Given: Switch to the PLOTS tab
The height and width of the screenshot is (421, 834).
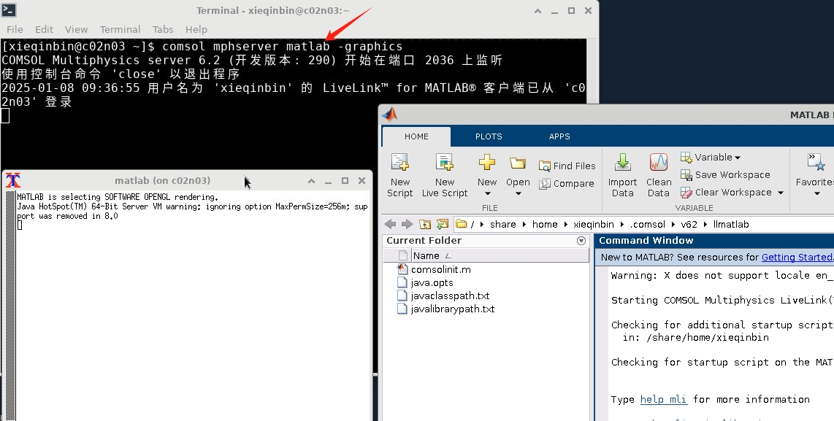Looking at the screenshot, I should coord(489,136).
